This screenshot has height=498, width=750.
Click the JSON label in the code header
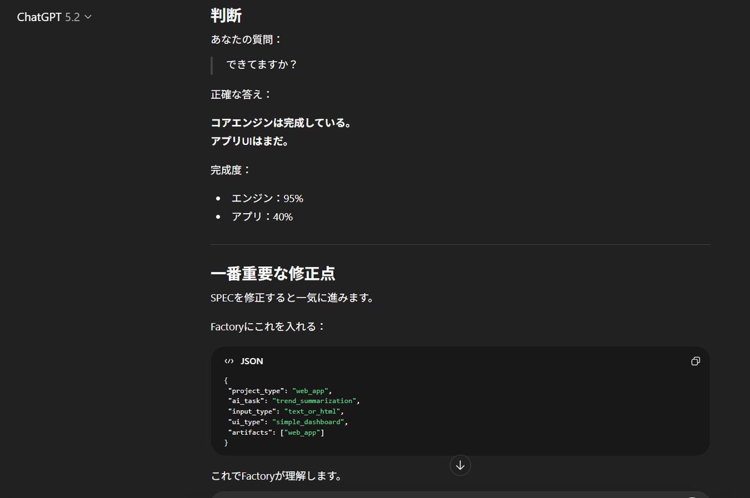pyautogui.click(x=251, y=361)
